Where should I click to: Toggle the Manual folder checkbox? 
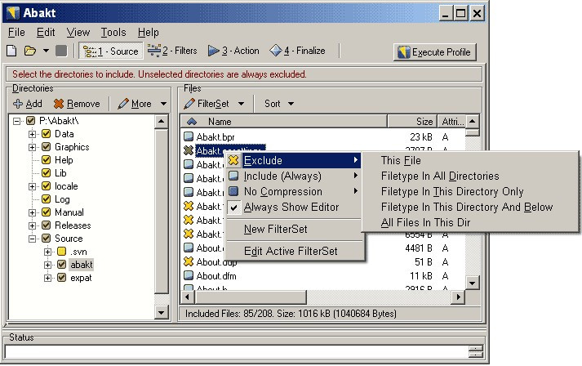47,212
